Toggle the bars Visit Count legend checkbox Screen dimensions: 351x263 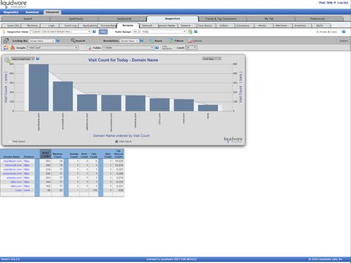coord(117,141)
